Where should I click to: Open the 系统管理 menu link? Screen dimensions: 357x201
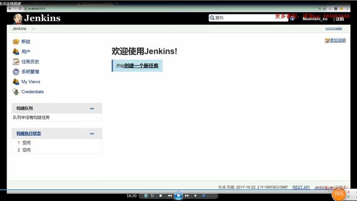click(30, 72)
